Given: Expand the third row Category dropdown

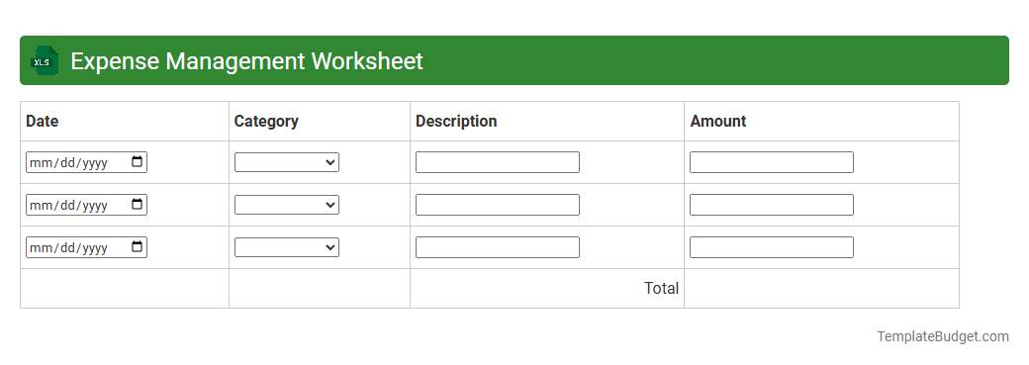Looking at the screenshot, I should (x=287, y=247).
